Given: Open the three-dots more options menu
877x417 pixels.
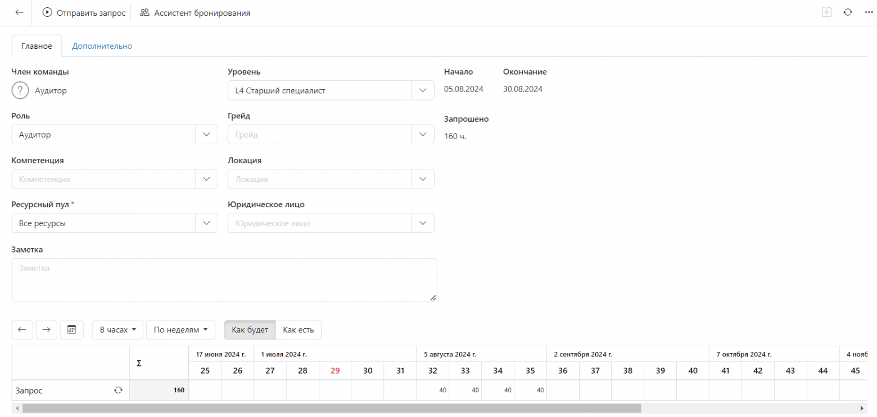Looking at the screenshot, I should [x=867, y=12].
